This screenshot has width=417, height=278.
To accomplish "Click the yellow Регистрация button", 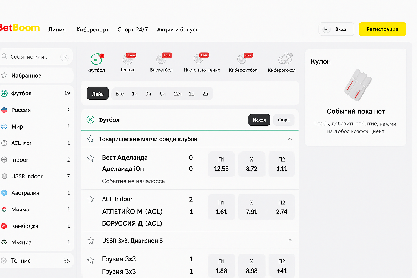I will click(382, 29).
